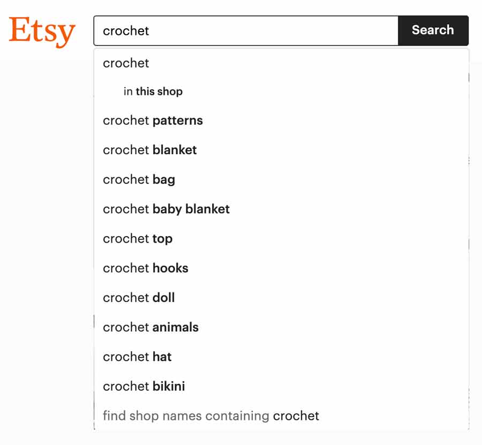Select the 'crochet bikini' suggestion

(281, 386)
